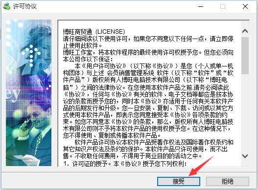The image size is (258, 190).
Task: Click the license text scrollbar thumb
Action: pyautogui.click(x=245, y=56)
